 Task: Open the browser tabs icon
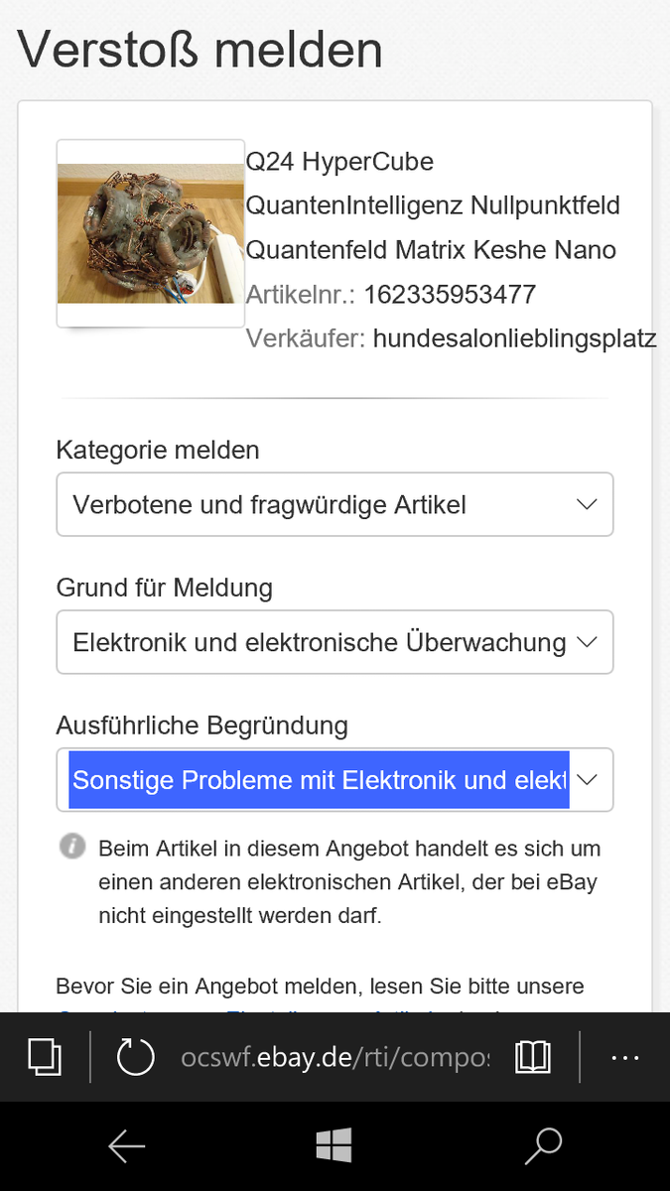click(x=45, y=1057)
